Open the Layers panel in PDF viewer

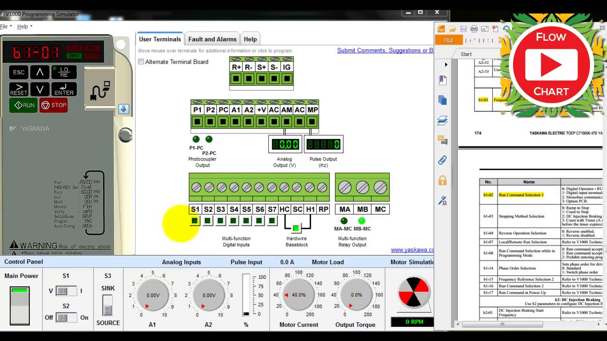443,120
